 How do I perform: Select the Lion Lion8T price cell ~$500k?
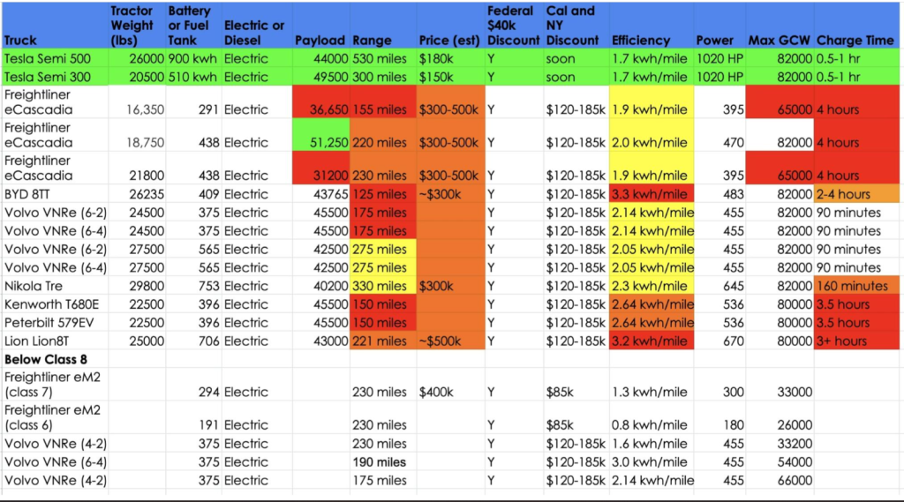(x=450, y=341)
